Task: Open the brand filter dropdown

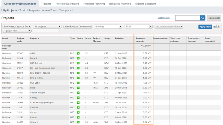Action: coord(17,26)
